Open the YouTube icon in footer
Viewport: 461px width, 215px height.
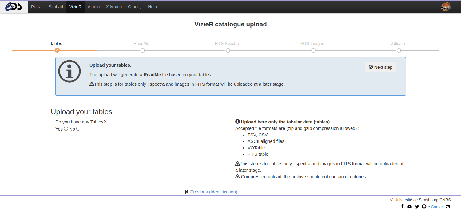tap(410, 207)
